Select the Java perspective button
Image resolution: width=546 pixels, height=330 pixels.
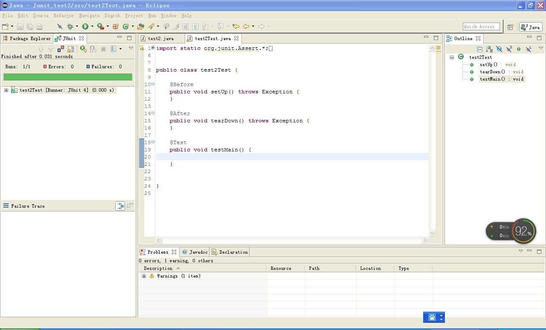point(531,27)
